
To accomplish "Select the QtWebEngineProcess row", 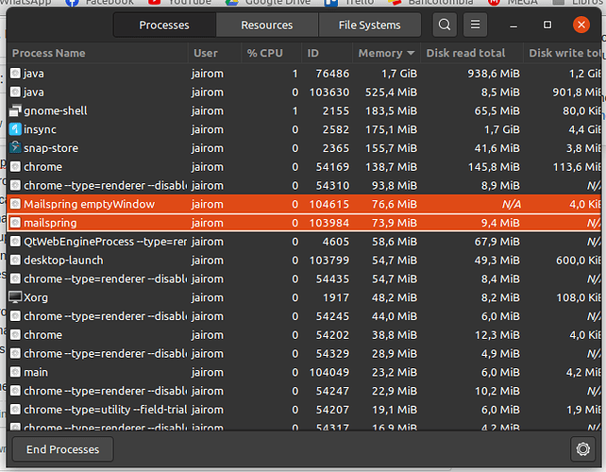I will pyautogui.click(x=304, y=242).
